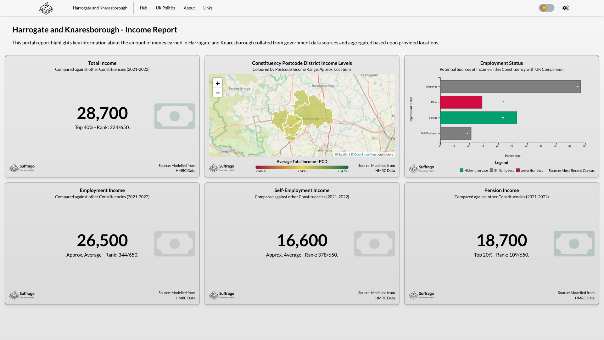Go to the About page

tap(189, 8)
